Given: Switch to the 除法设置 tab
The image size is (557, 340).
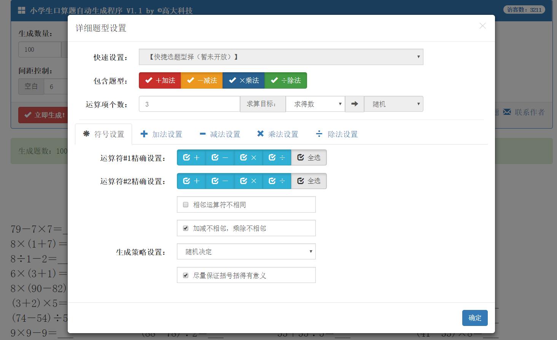Looking at the screenshot, I should (x=337, y=134).
